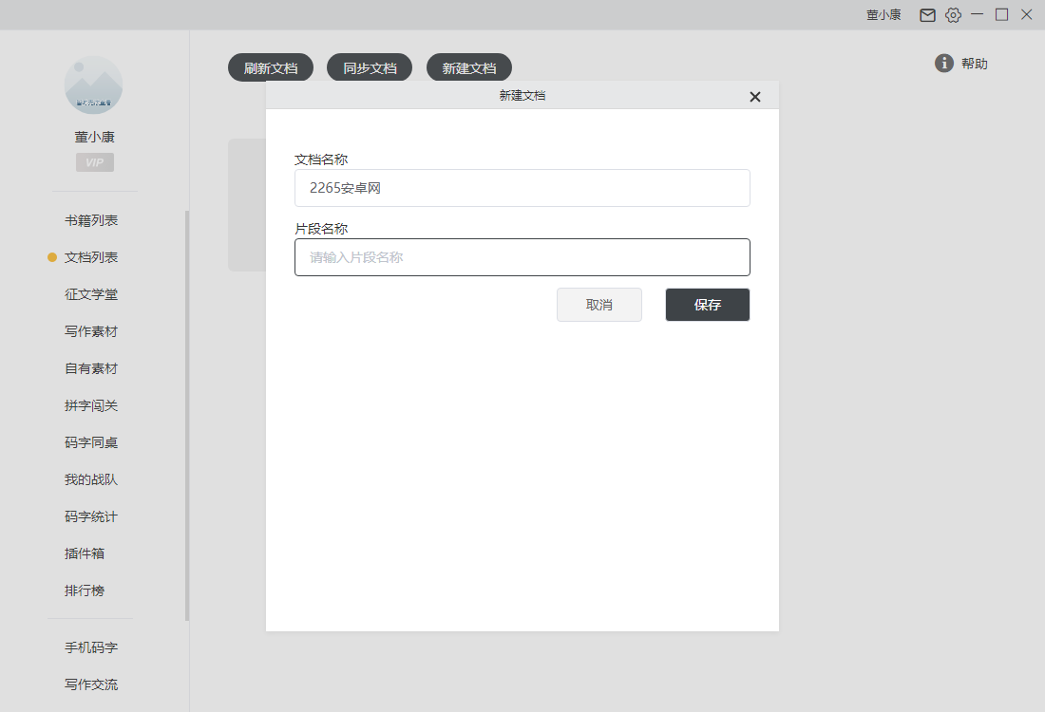Image resolution: width=1045 pixels, height=712 pixels.
Task: Click 刷新文档 to refresh documents
Action: point(270,66)
